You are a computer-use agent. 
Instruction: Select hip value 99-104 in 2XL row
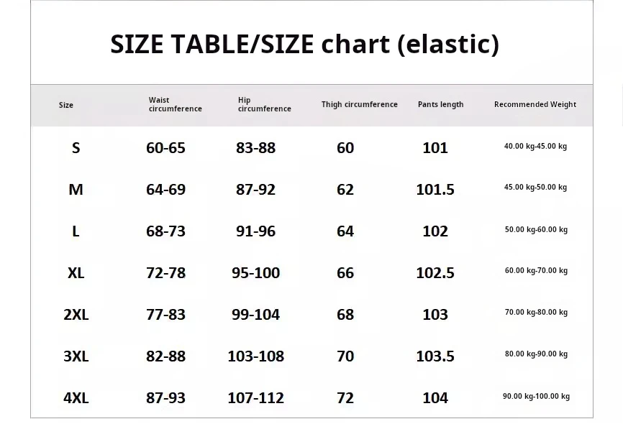[255, 315]
